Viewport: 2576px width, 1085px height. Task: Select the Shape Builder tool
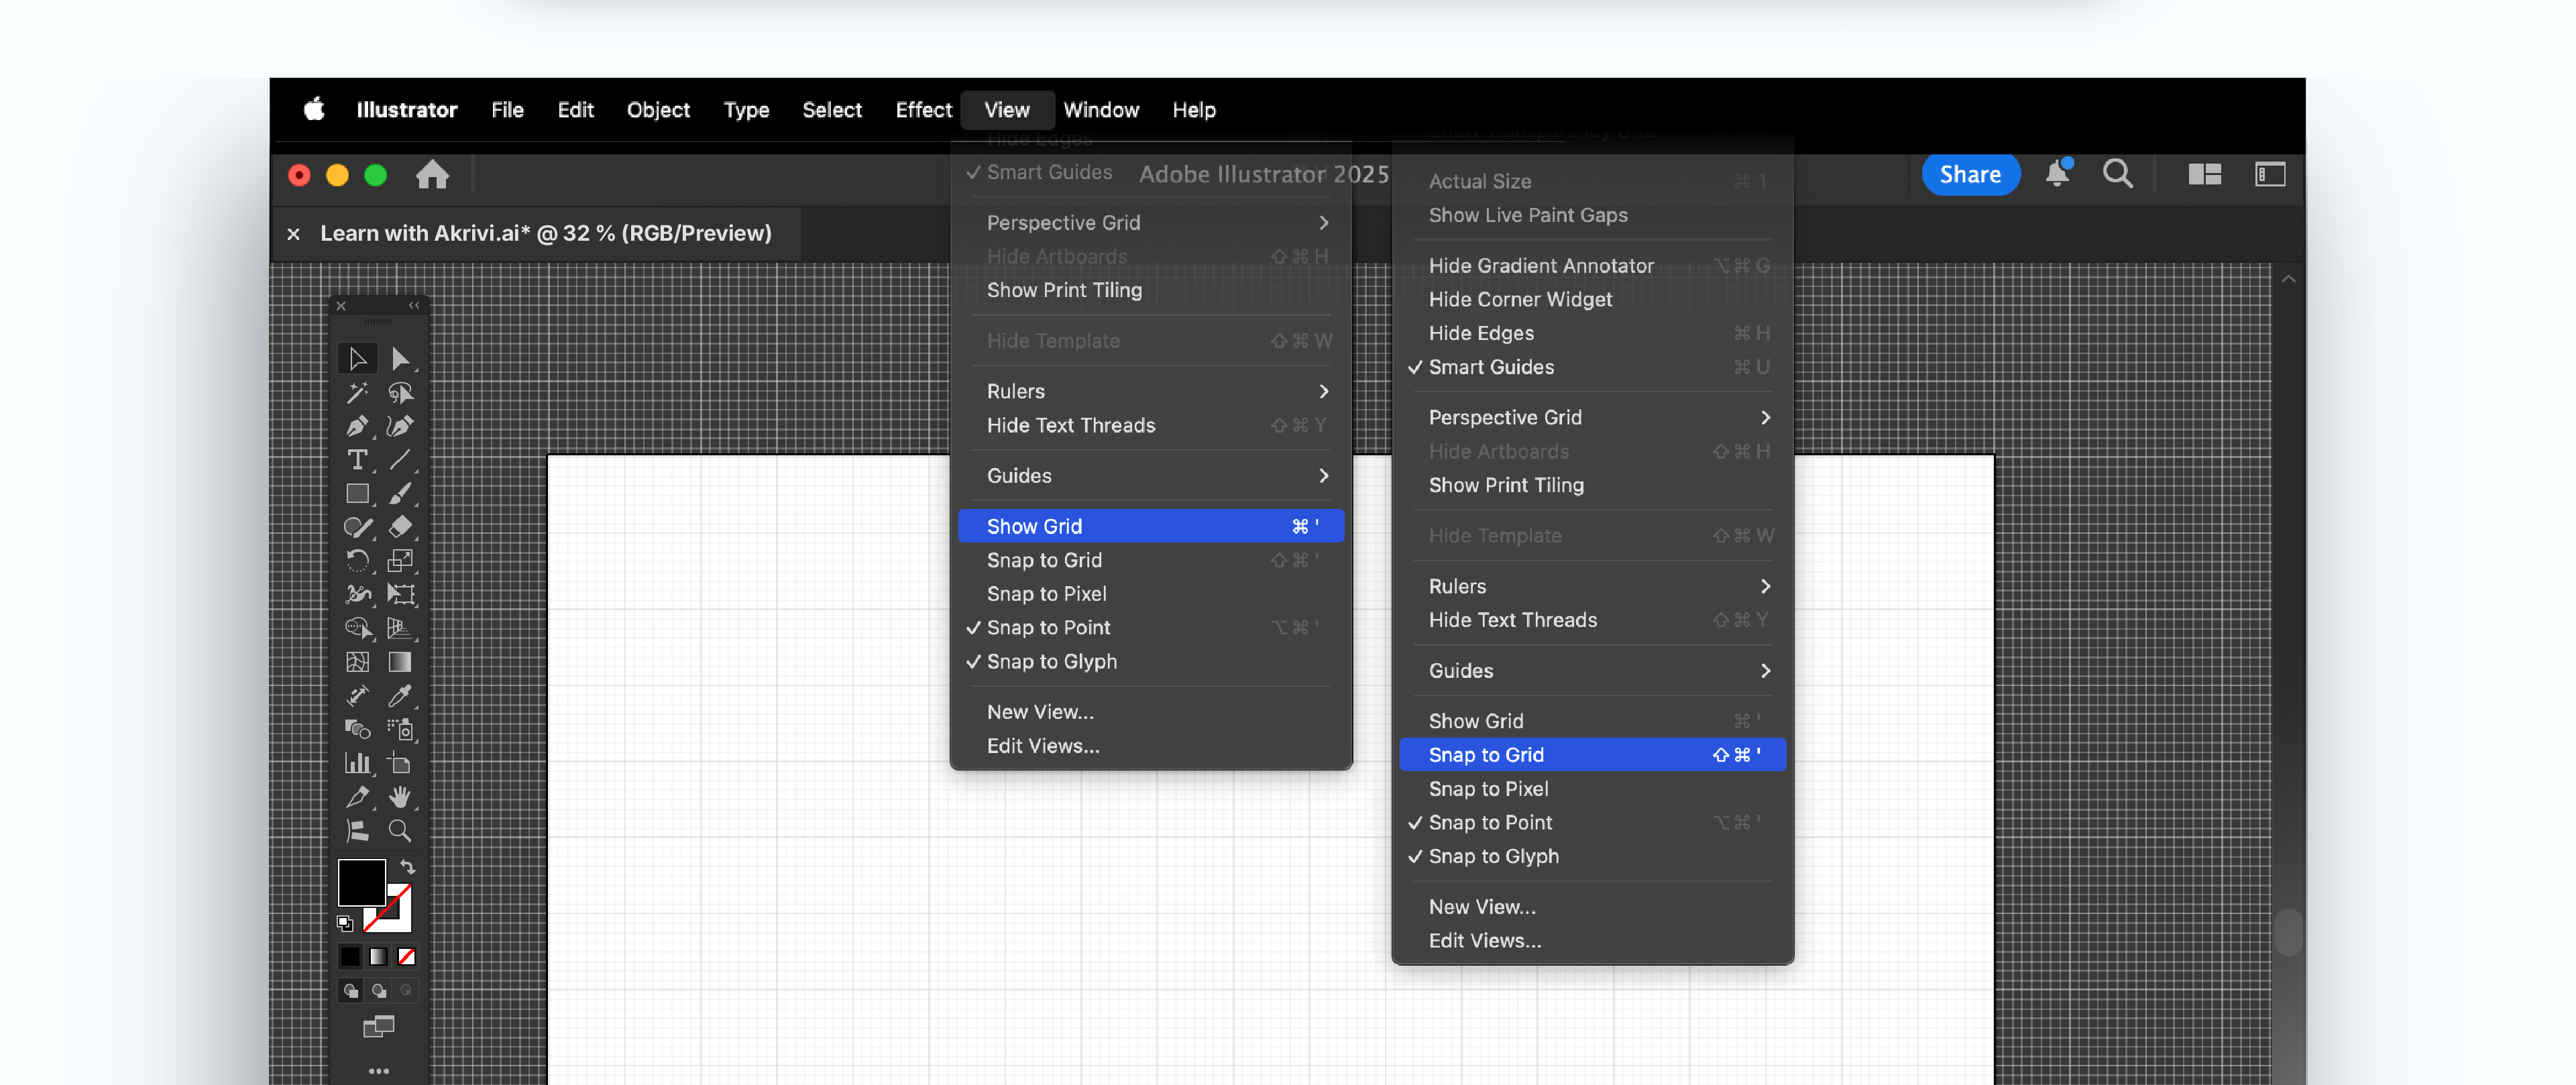[357, 629]
